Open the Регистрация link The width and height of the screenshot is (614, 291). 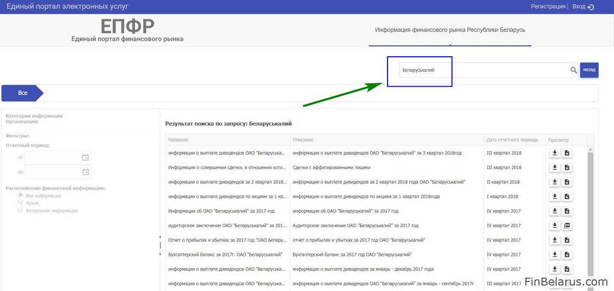548,6
